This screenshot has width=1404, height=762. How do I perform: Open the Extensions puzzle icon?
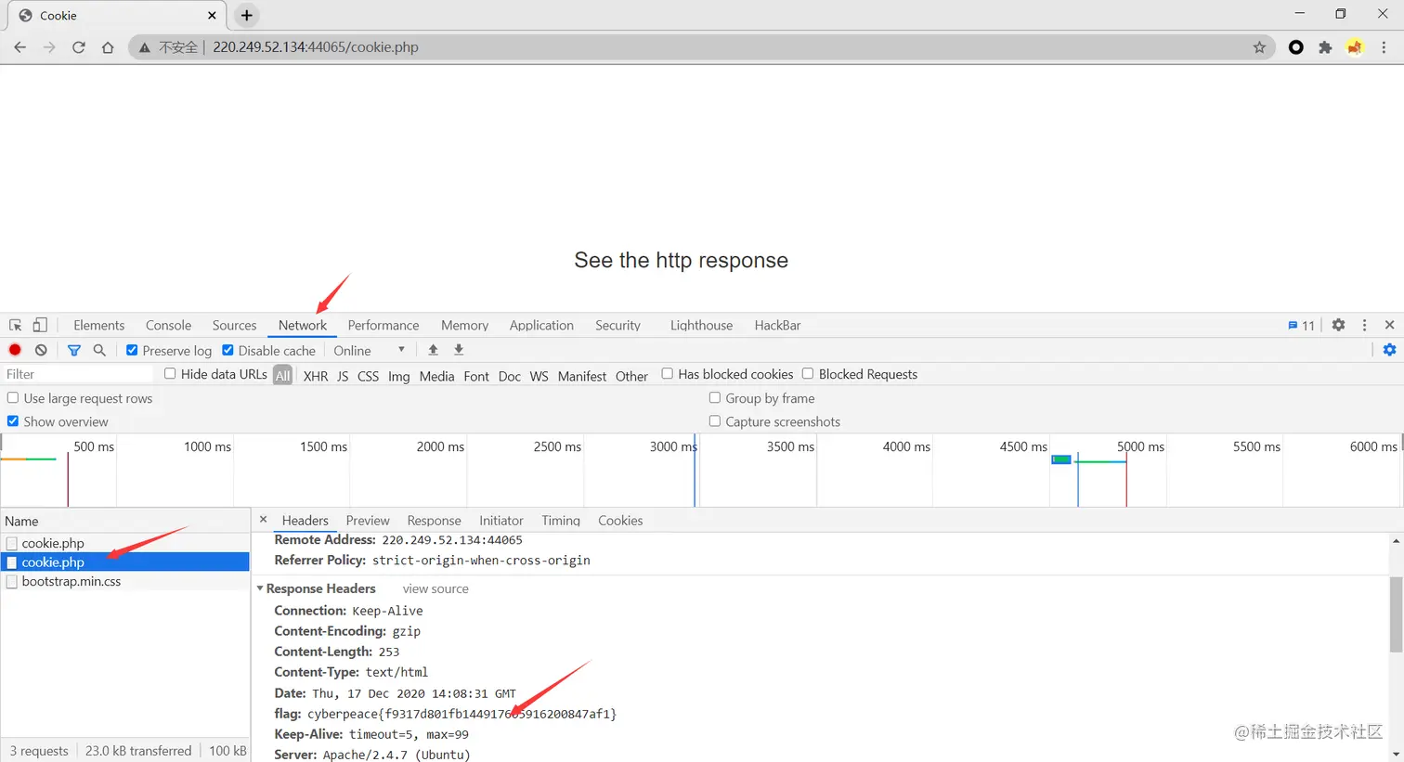(x=1325, y=47)
